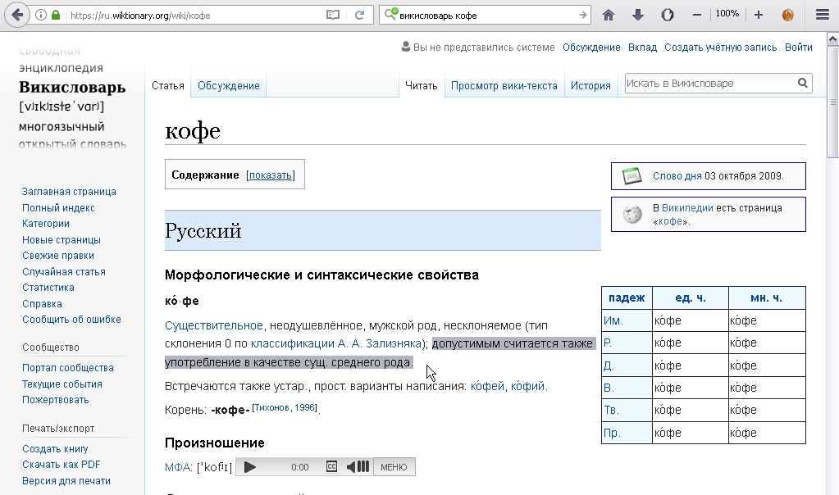
Task: Adjust the audio player volume bars
Action: [x=363, y=466]
